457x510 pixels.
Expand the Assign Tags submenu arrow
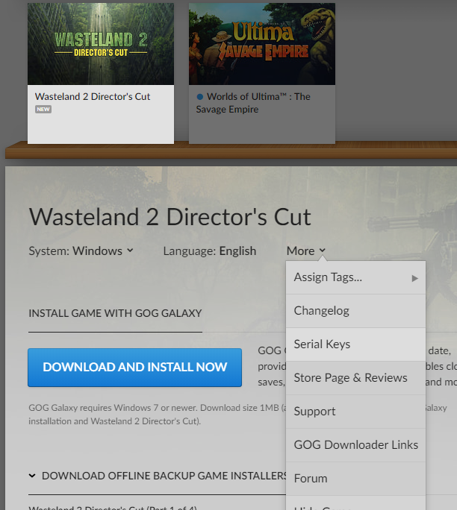pos(414,278)
